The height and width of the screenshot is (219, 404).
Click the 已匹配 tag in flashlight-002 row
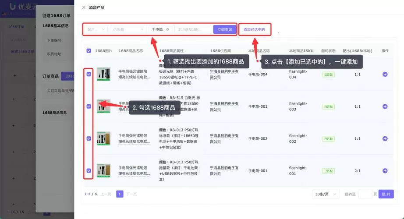(x=328, y=139)
